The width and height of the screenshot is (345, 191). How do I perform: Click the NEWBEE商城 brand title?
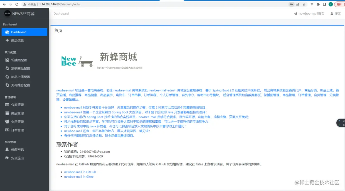click(x=23, y=14)
